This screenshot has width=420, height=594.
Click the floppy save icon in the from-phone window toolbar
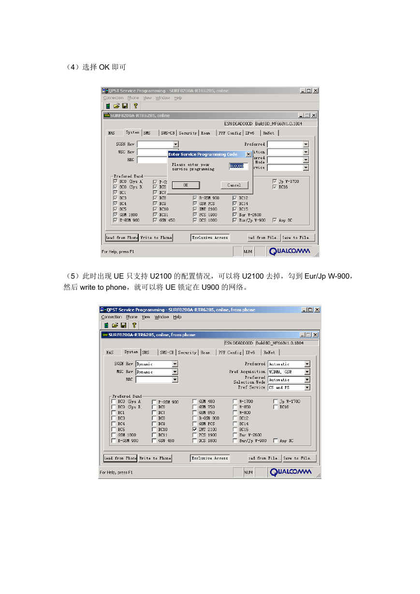coord(123,326)
